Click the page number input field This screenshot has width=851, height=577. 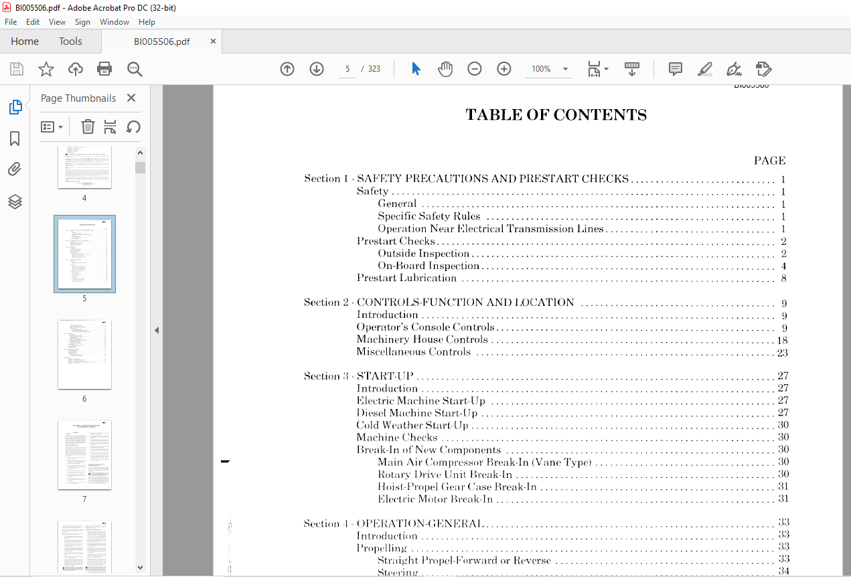347,69
